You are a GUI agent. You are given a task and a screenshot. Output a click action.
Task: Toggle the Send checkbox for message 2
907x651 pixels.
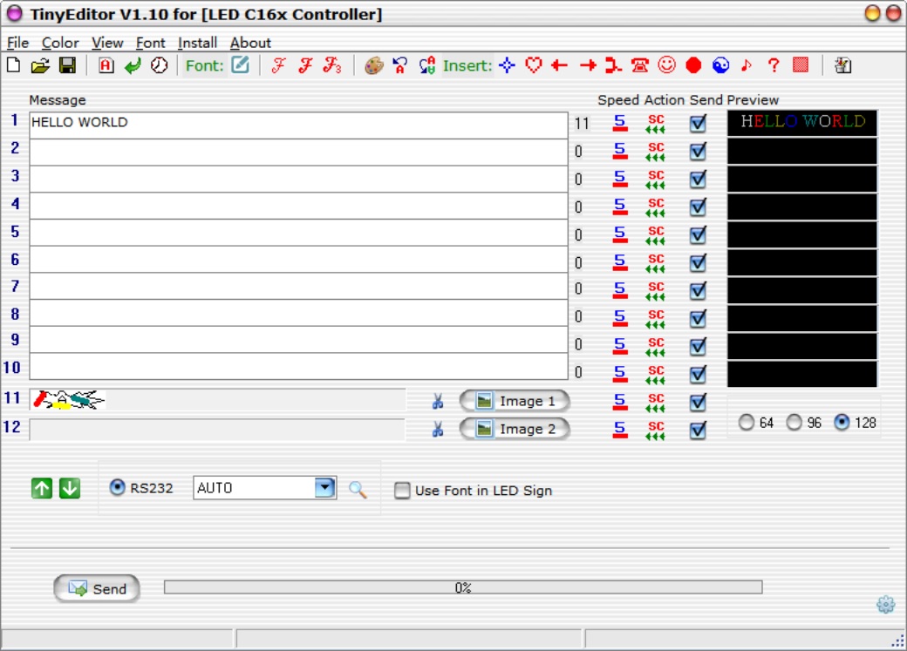[x=699, y=151]
